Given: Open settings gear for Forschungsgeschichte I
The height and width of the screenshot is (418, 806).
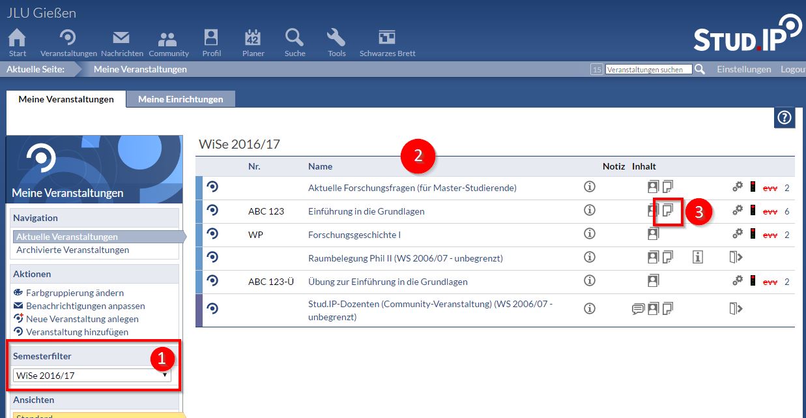Looking at the screenshot, I should 738,233.
